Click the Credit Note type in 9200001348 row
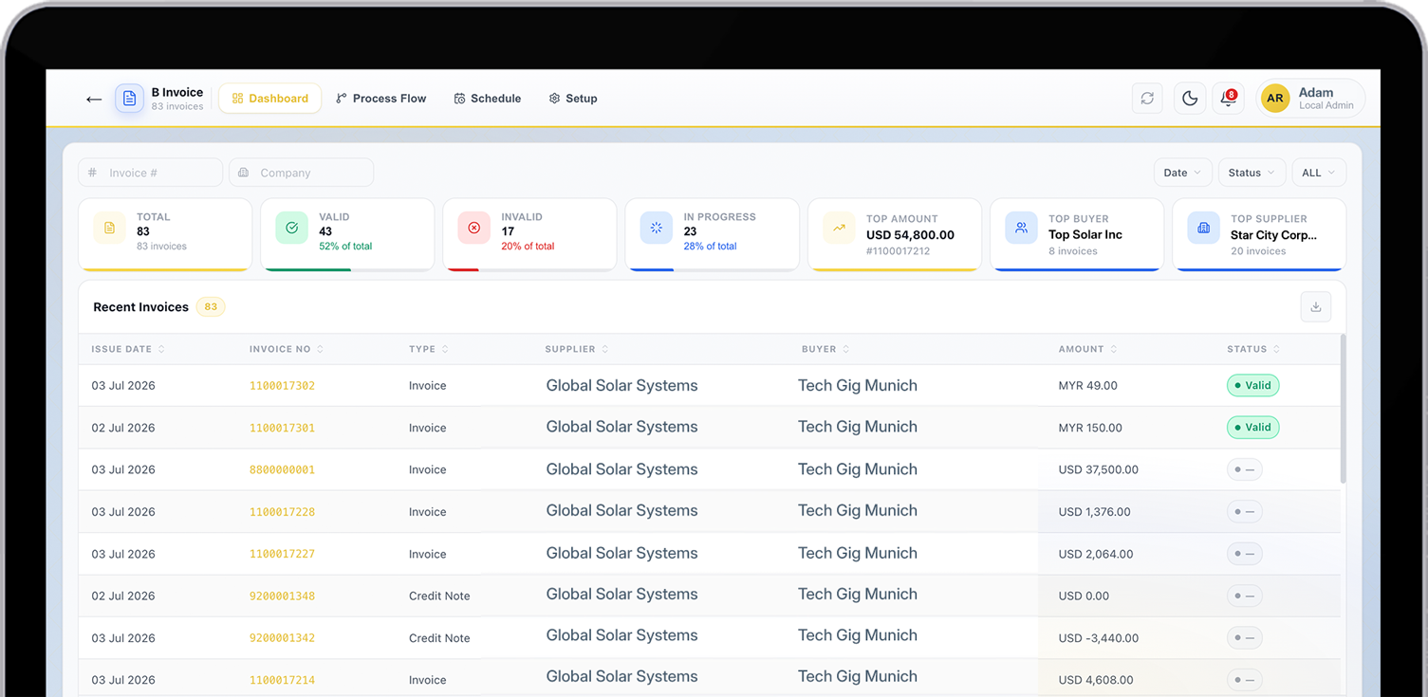This screenshot has height=697, width=1428. click(439, 596)
